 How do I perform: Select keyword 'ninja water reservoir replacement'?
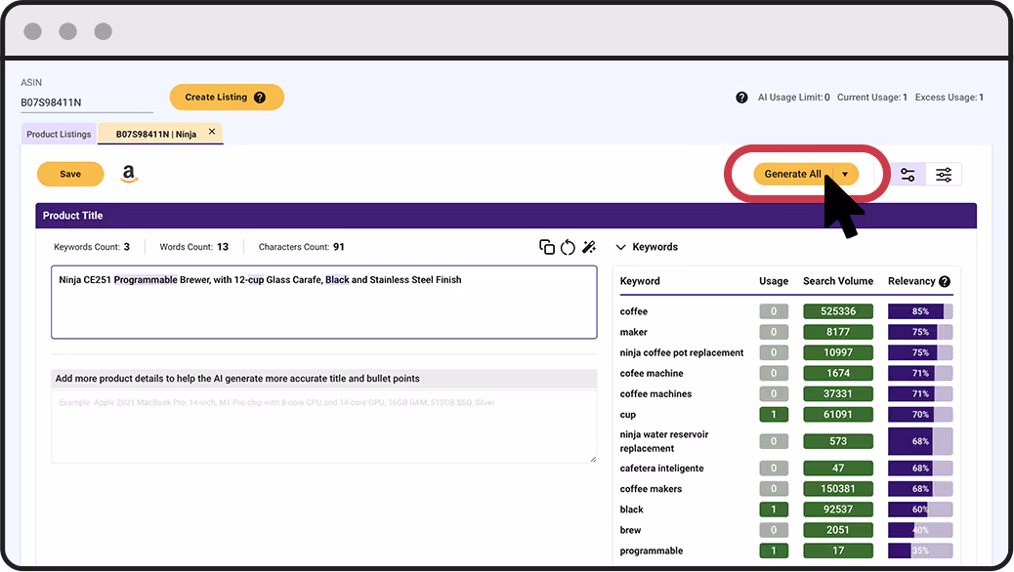click(x=664, y=441)
